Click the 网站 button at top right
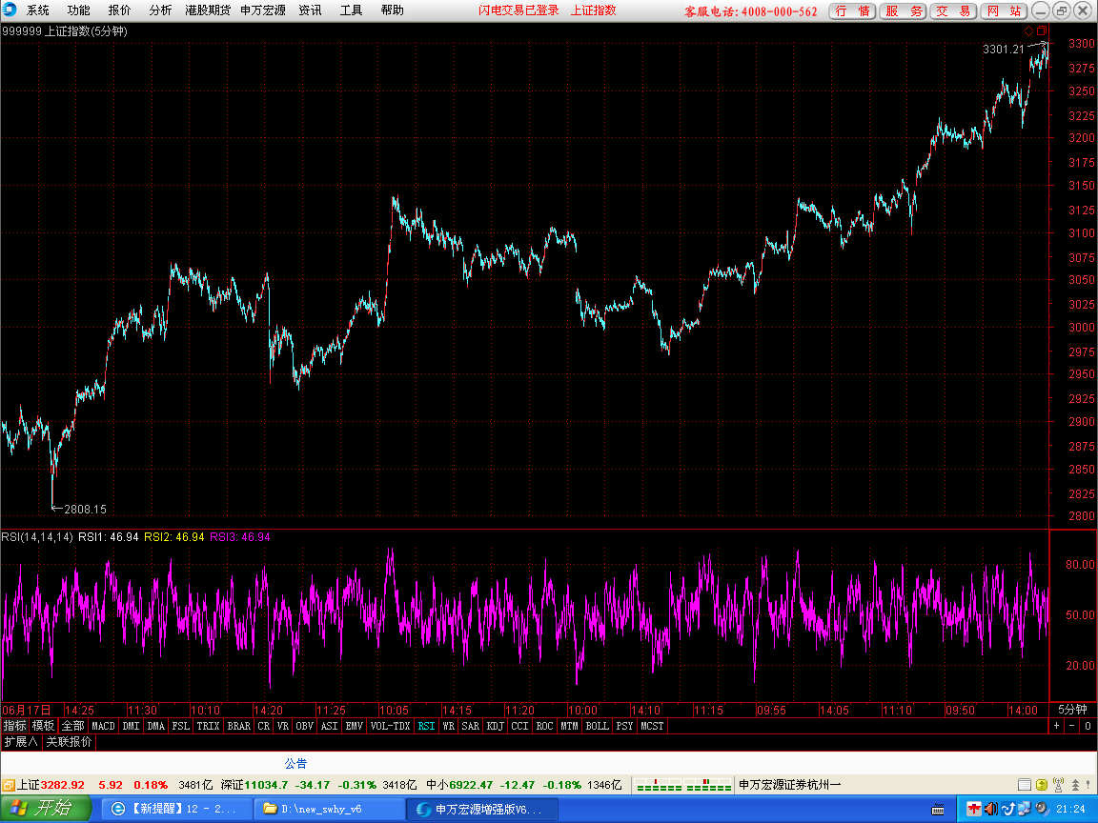This screenshot has width=1098, height=823. [1004, 11]
